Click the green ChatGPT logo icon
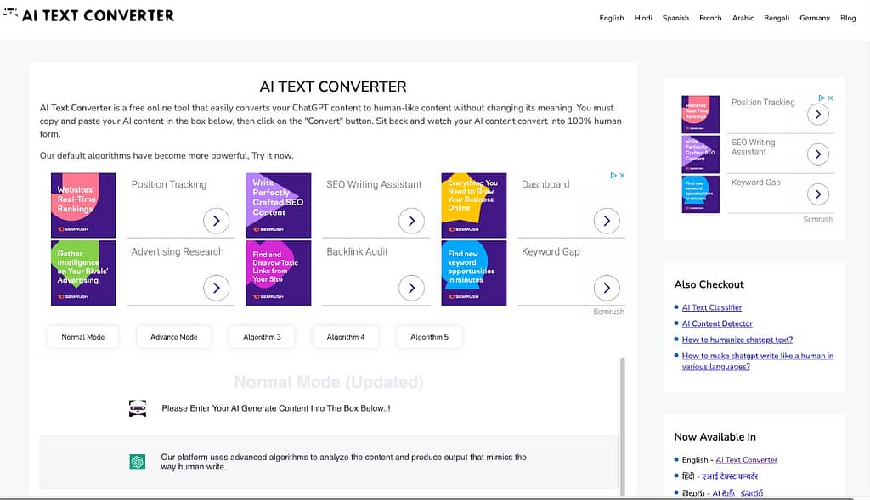This screenshot has height=500, width=870. point(138,461)
